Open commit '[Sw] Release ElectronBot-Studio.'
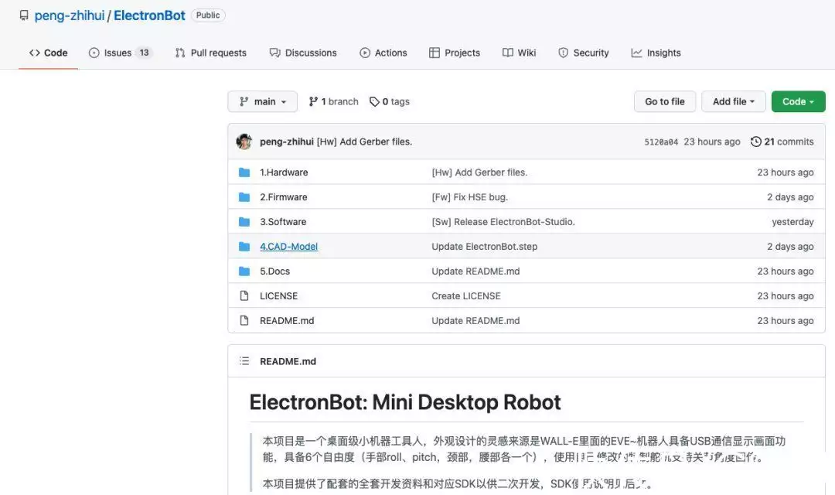835x495 pixels. click(503, 222)
